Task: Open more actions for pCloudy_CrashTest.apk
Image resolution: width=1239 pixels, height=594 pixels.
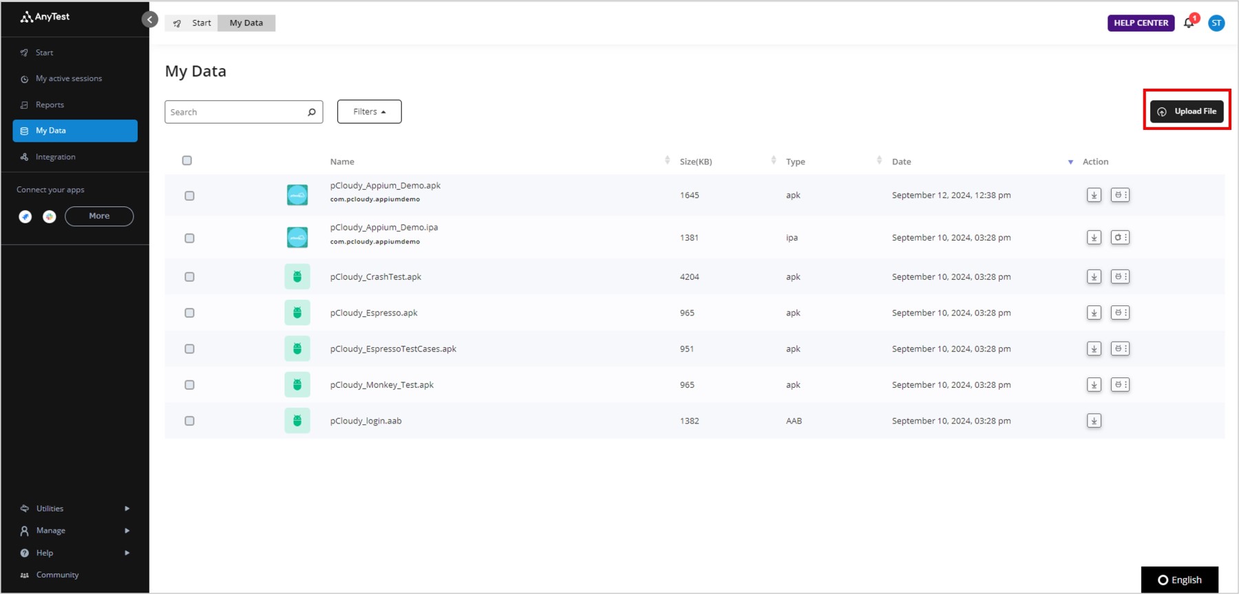Action: [x=1120, y=277]
